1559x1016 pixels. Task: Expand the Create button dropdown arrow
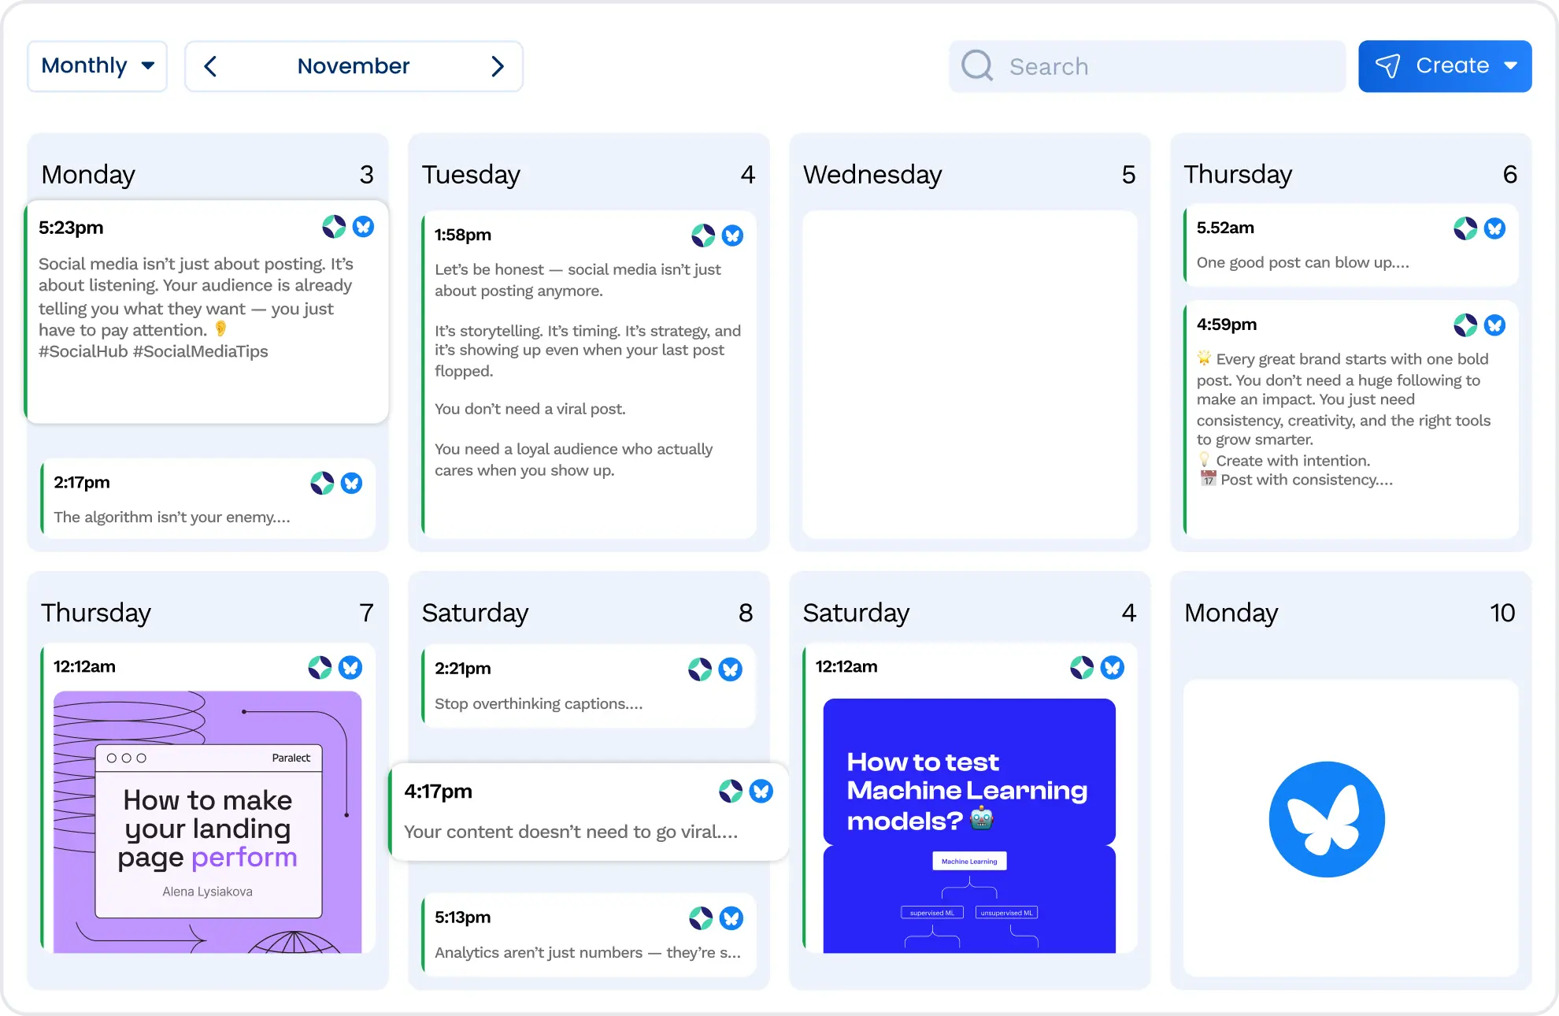click(1511, 66)
